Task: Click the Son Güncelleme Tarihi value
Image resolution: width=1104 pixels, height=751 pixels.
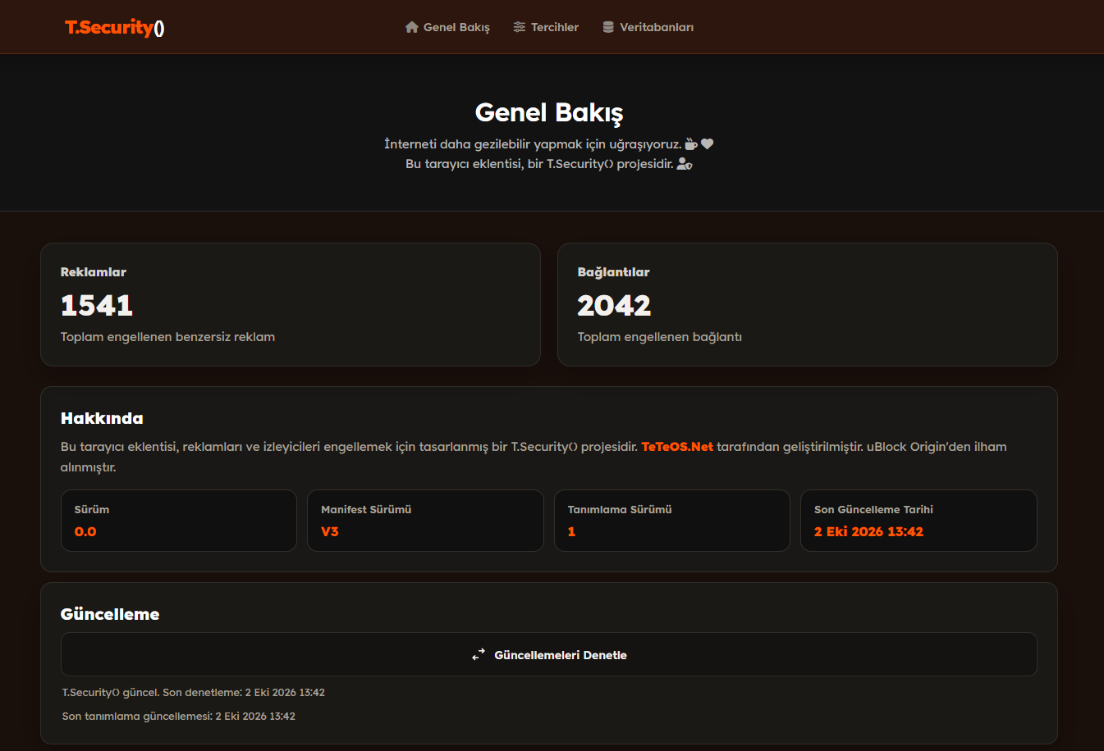Action: coord(868,531)
